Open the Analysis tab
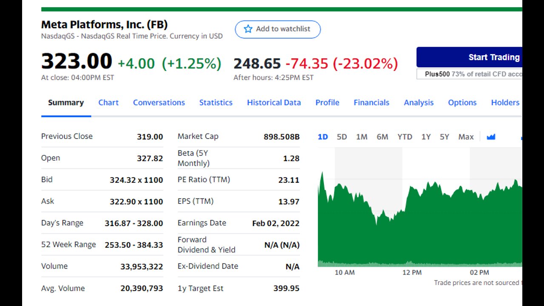Image resolution: width=544 pixels, height=306 pixels. tap(419, 102)
